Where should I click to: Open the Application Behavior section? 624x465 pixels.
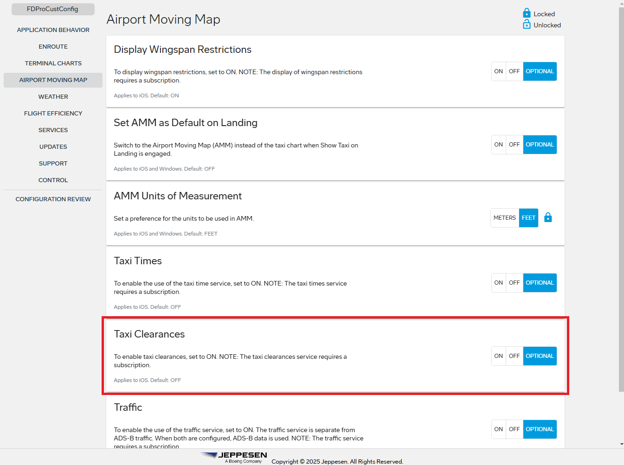click(53, 30)
